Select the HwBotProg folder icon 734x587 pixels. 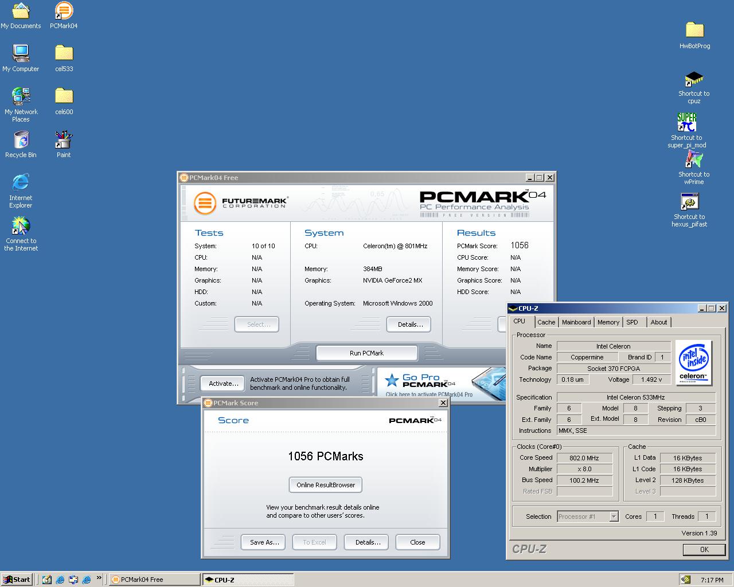[694, 36]
